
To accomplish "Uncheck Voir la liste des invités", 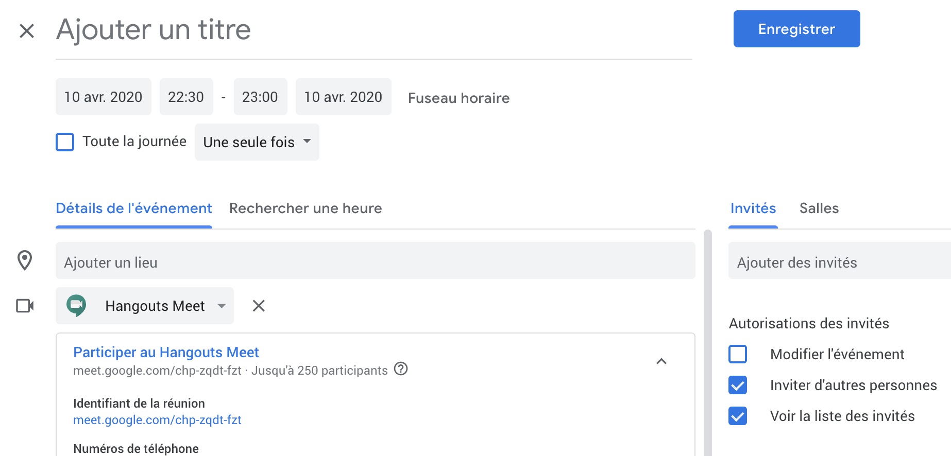I will [738, 416].
